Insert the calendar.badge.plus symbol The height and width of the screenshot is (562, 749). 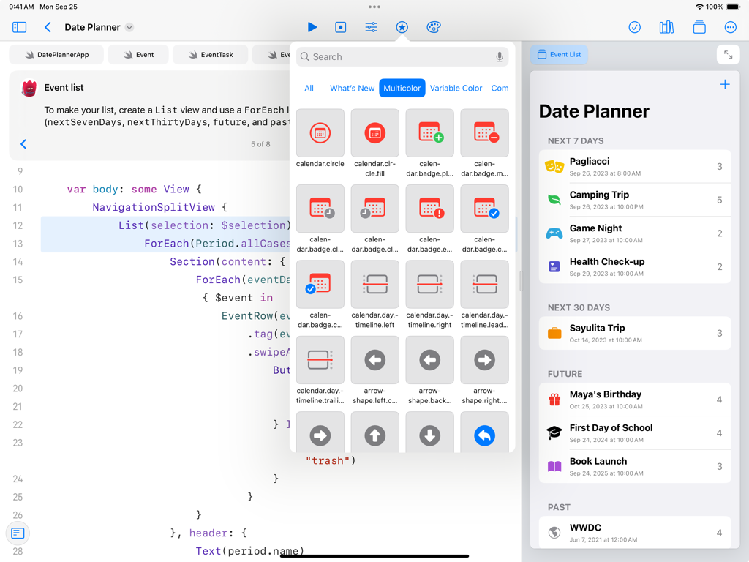coord(429,133)
